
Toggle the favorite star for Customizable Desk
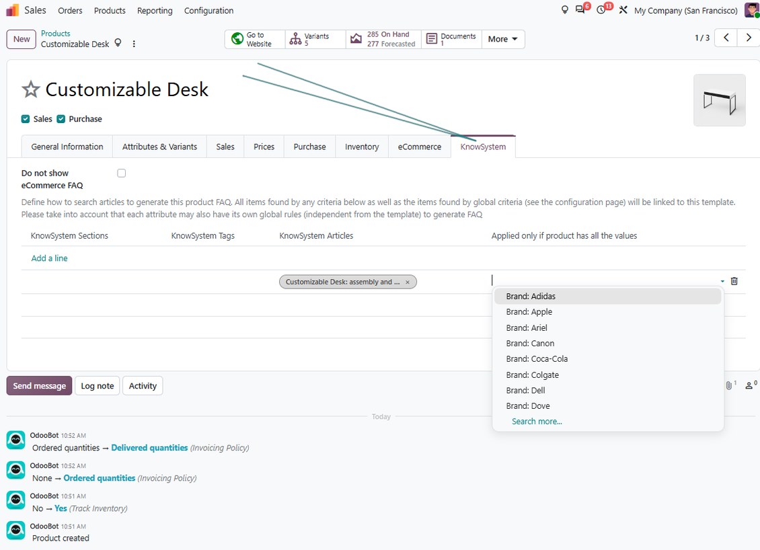30,89
